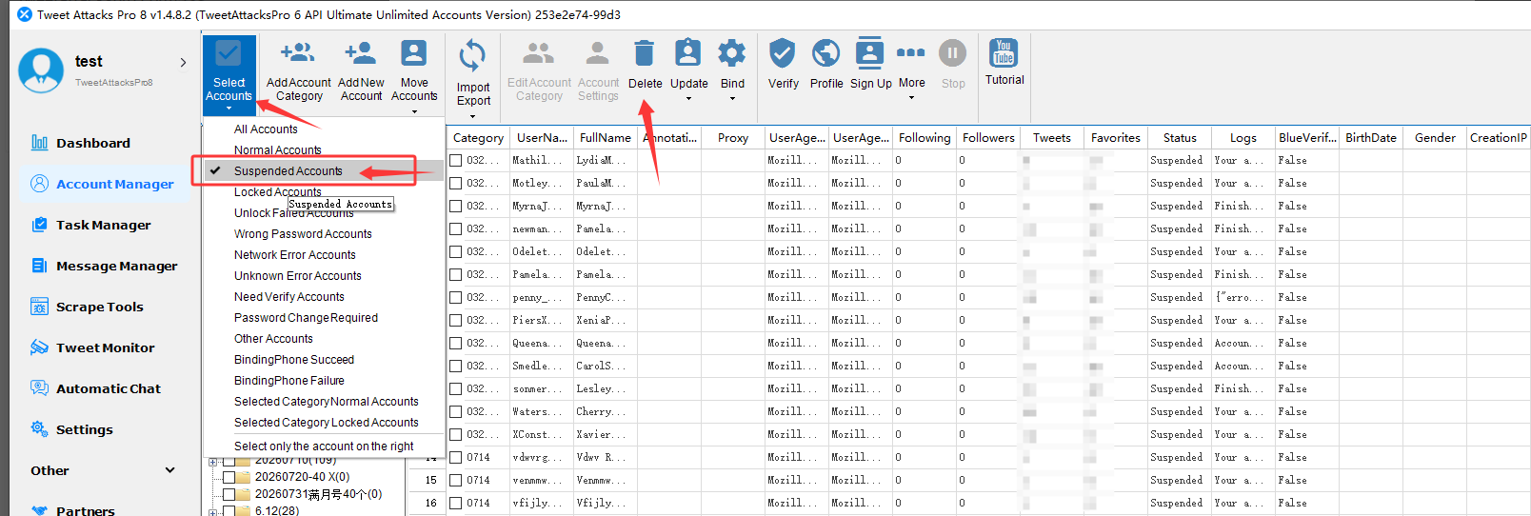Click the test user avatar
The height and width of the screenshot is (516, 1531).
tap(41, 70)
